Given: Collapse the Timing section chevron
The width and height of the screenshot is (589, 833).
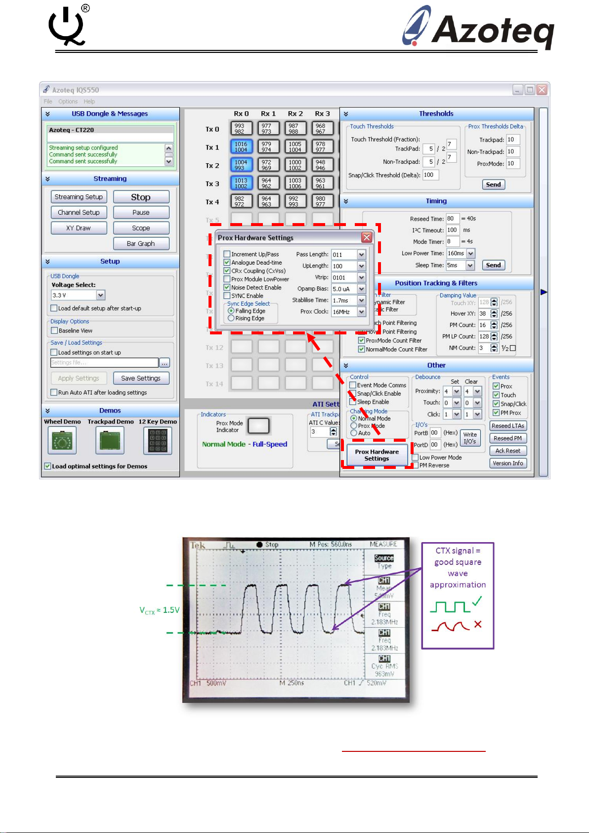Looking at the screenshot, I should pyautogui.click(x=346, y=201).
